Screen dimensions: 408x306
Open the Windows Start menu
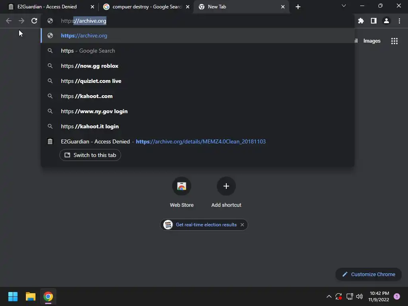[x=13, y=296]
